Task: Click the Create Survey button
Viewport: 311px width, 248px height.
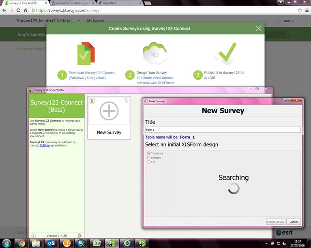Action: pyautogui.click(x=275, y=222)
